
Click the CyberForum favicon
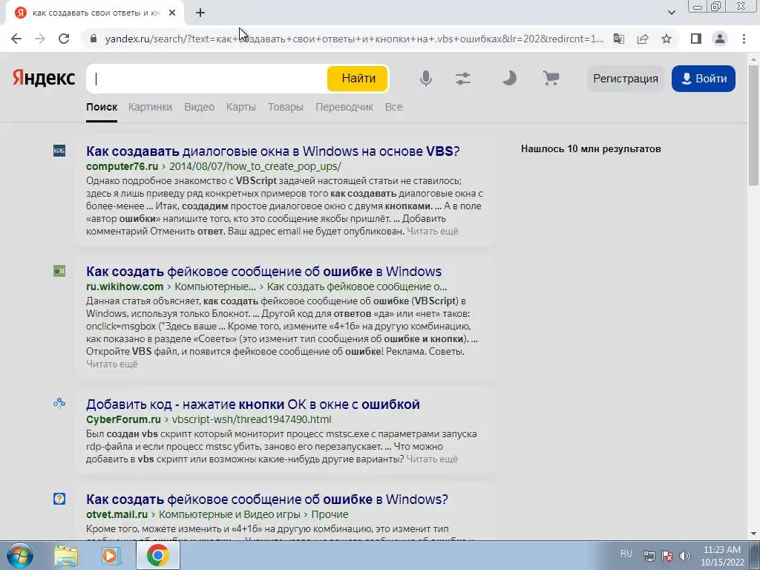click(x=59, y=403)
